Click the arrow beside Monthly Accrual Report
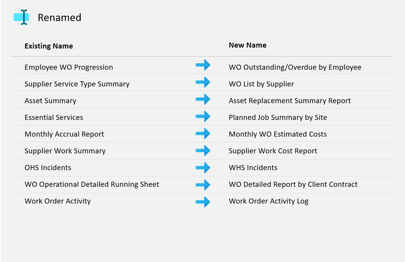 click(203, 133)
